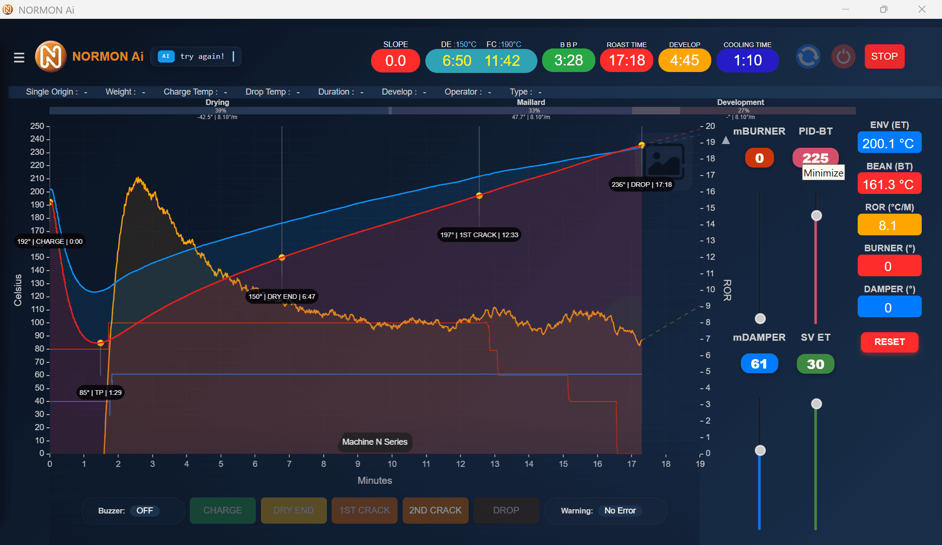Viewport: 942px width, 545px height.
Task: Click the small triangle collapse arrow near mBURNER
Action: pyautogui.click(x=726, y=140)
